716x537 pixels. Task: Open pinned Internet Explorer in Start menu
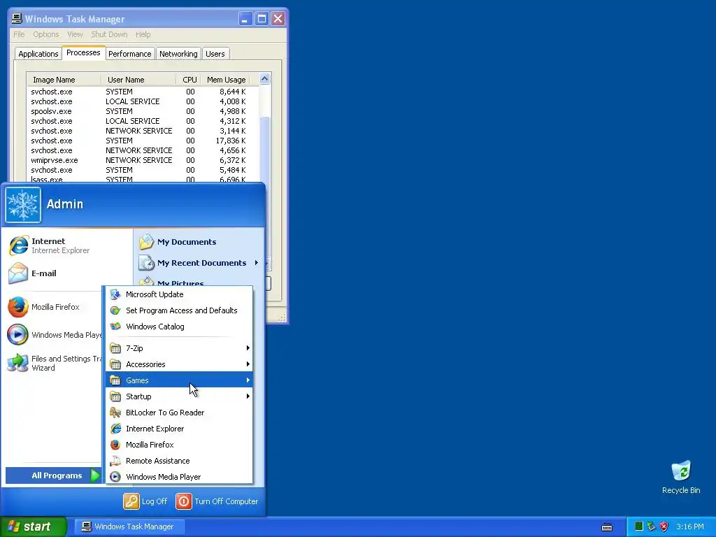(69, 245)
